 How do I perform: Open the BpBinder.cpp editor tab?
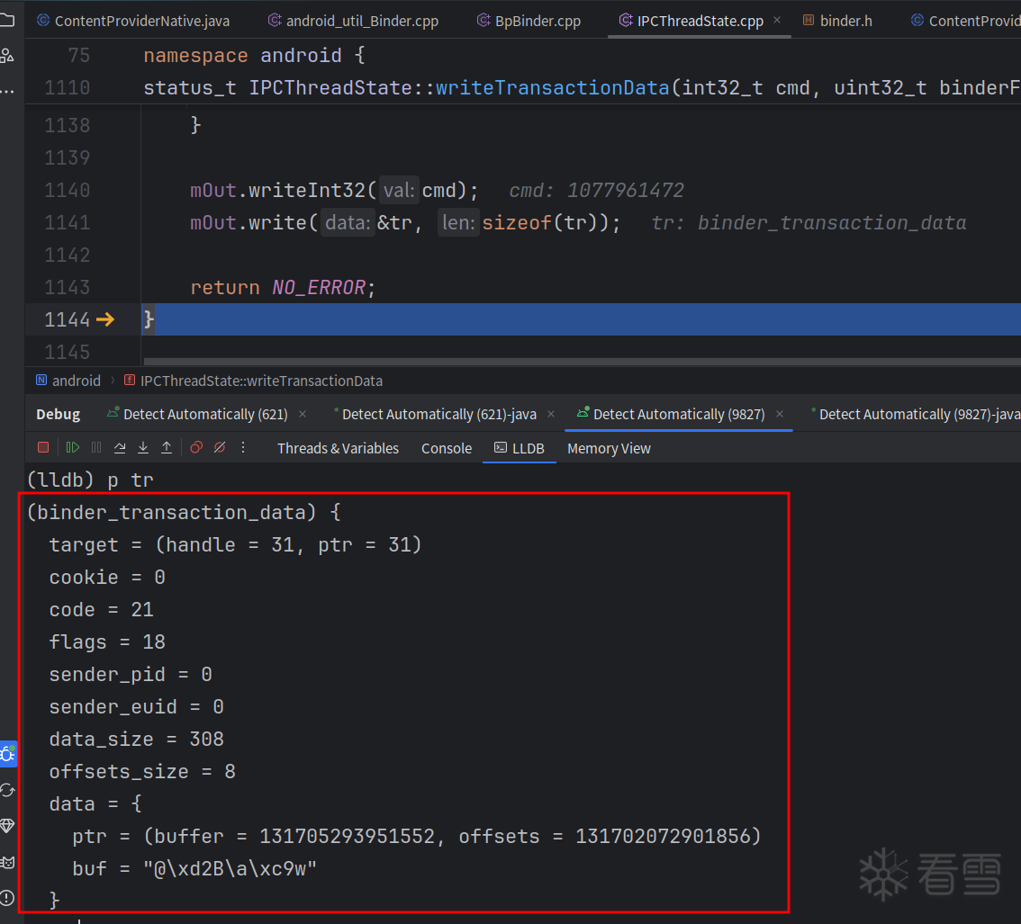529,21
